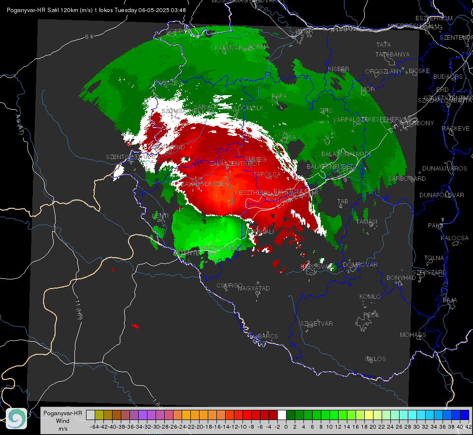Pick the gray swatch left of -64

pos(90,415)
